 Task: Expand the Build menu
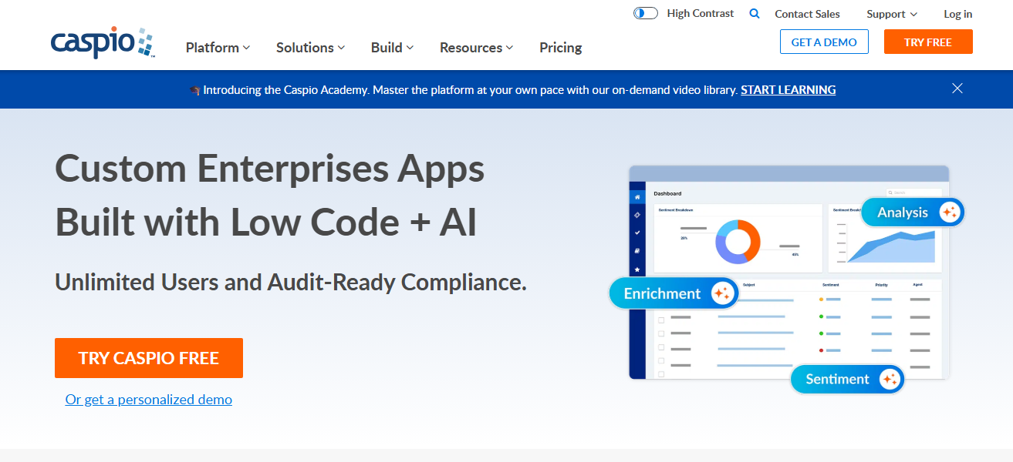tap(392, 48)
